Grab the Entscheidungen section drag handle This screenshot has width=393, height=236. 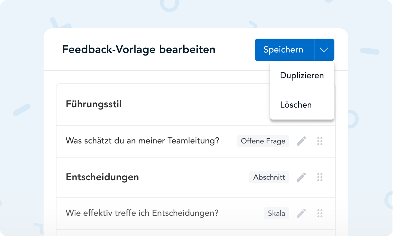320,177
